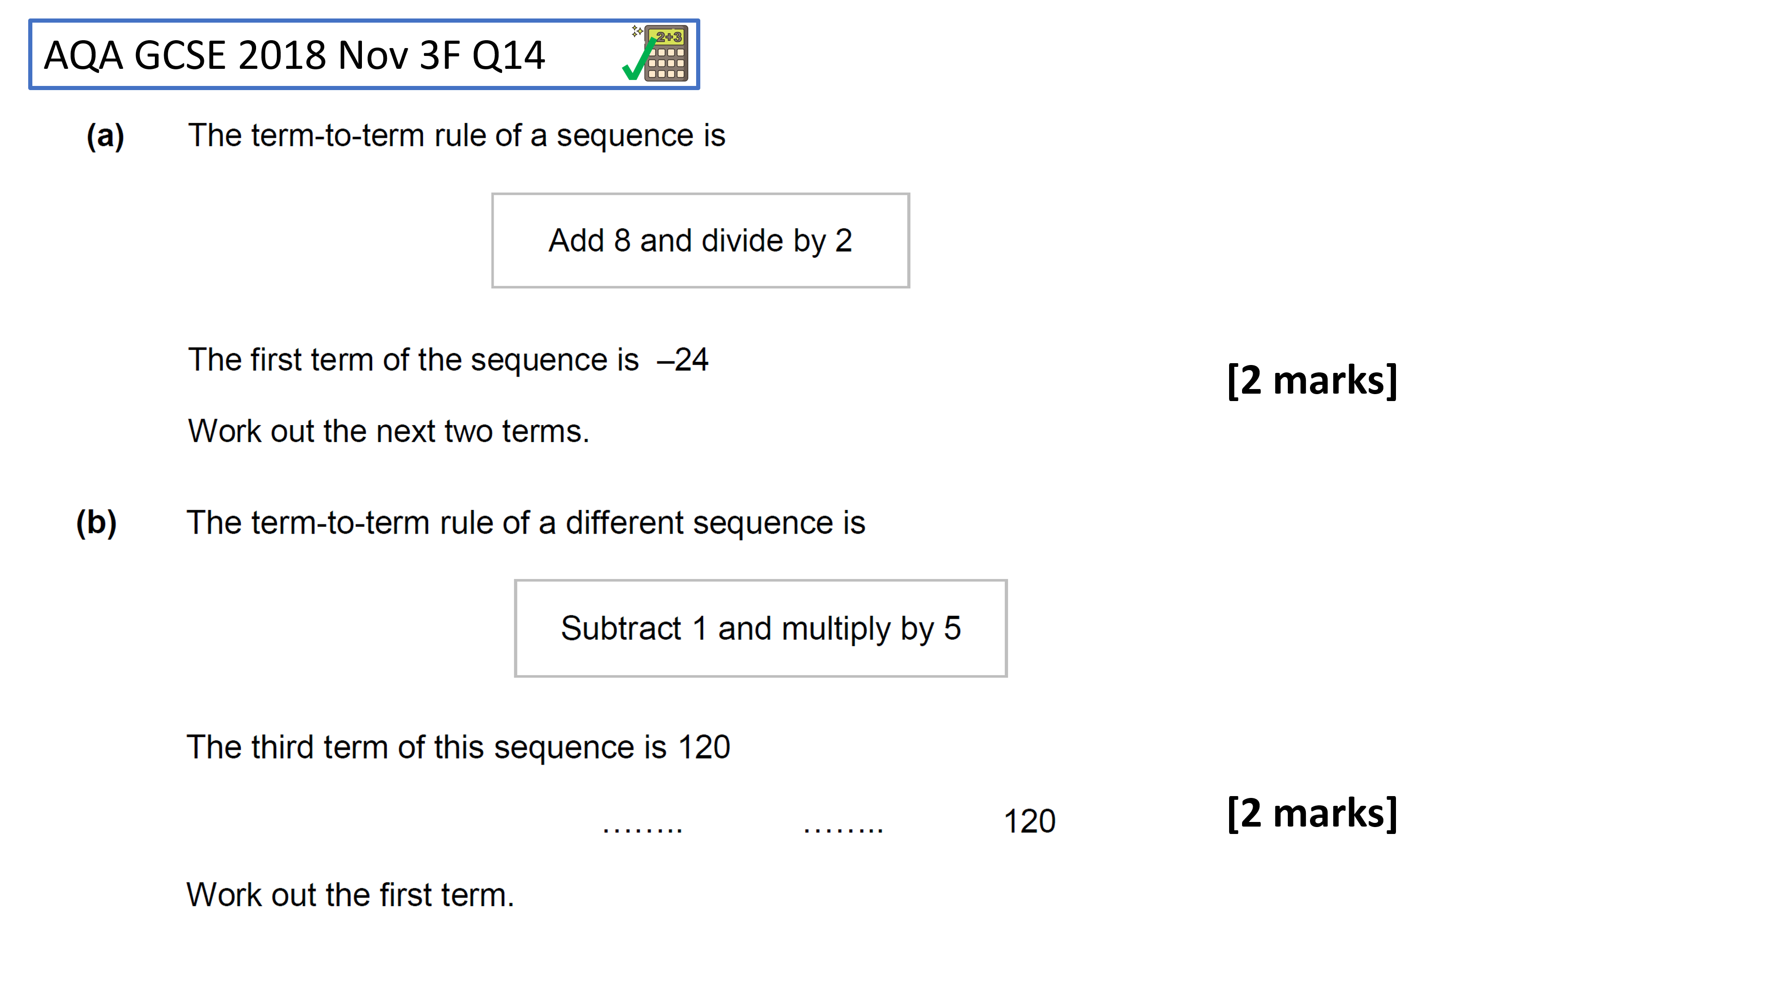
Task: Select the AQA GCSE 2018 Nov 3F Q14 title
Action: (294, 55)
